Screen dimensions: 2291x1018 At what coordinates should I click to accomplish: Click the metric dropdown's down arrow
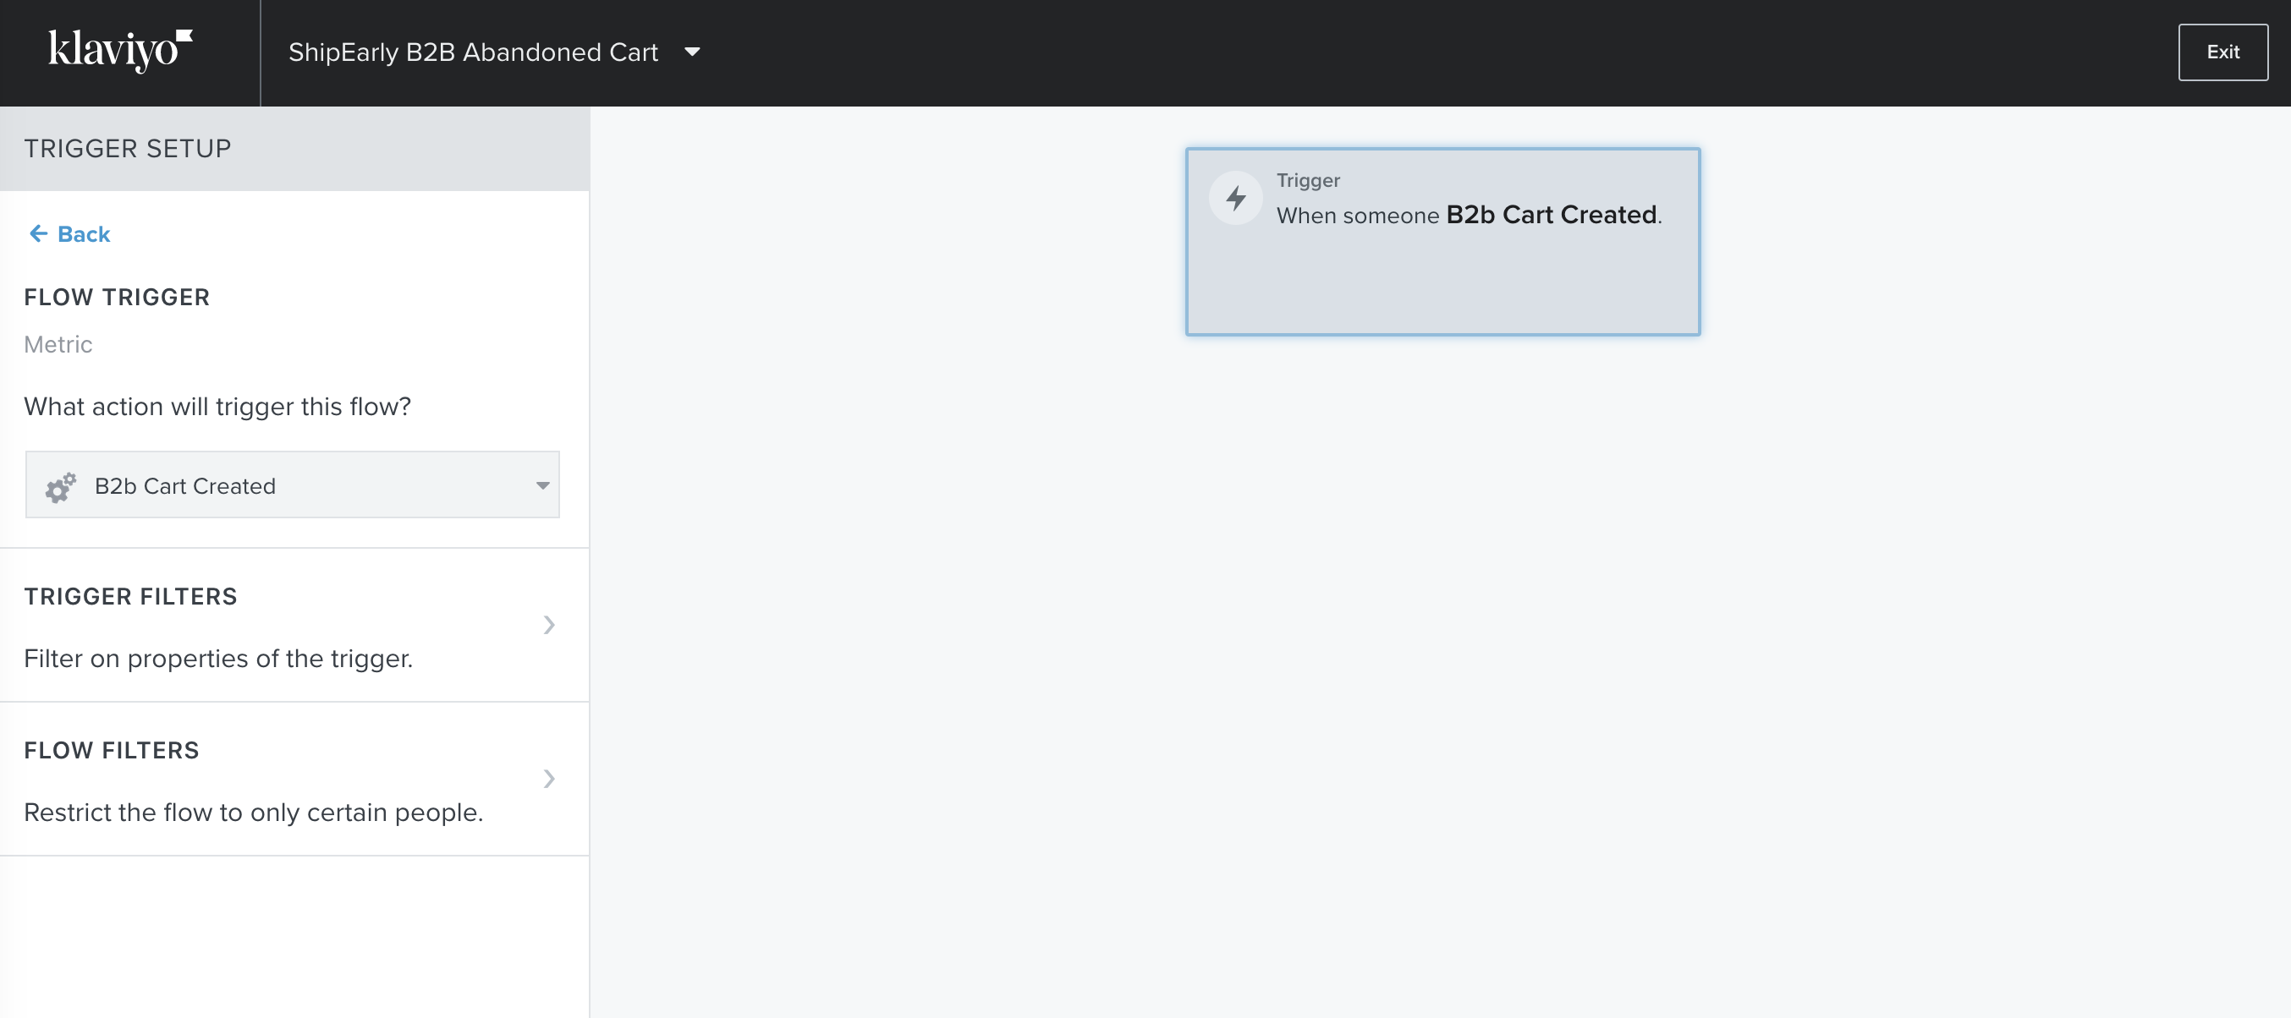541,485
